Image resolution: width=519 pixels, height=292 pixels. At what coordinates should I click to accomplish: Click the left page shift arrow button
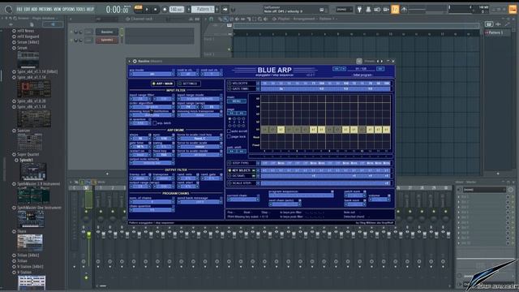point(232,114)
